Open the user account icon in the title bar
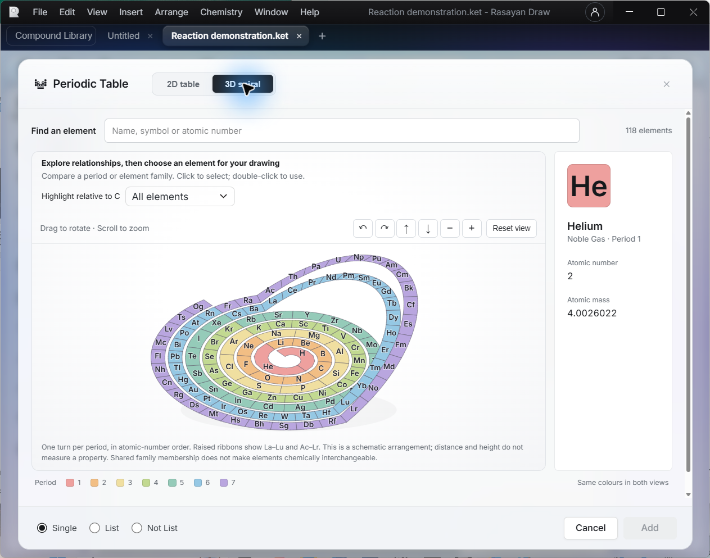Screen dimensions: 710x558 click(595, 12)
